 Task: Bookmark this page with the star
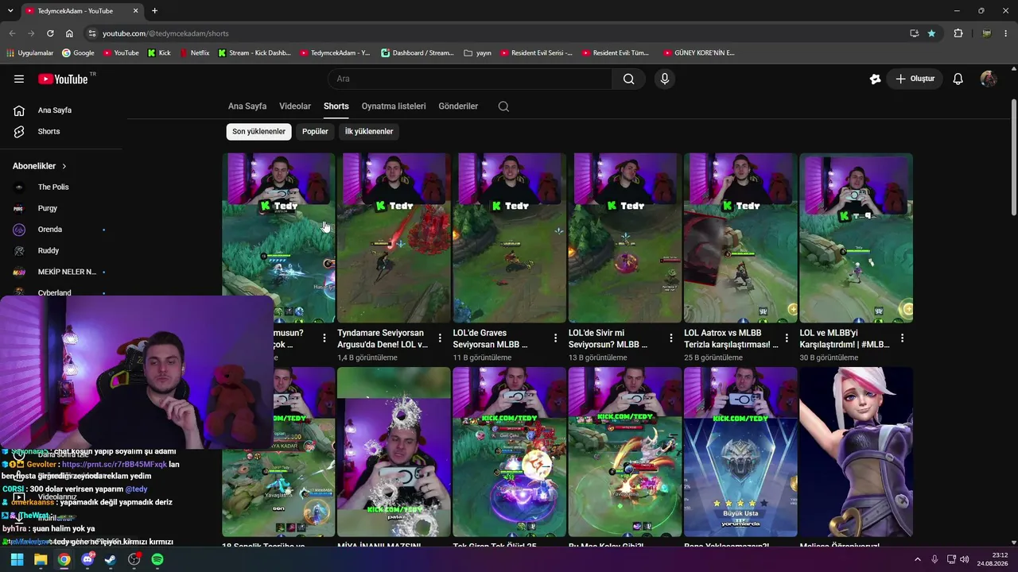tap(931, 33)
